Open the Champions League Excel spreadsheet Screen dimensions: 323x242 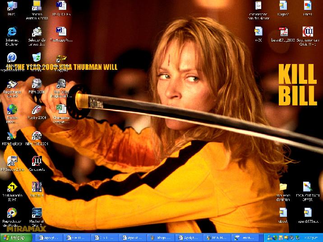point(61,110)
